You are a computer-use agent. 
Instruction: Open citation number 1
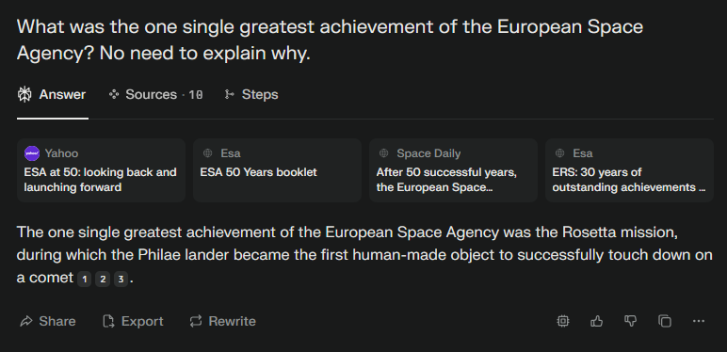(x=84, y=280)
